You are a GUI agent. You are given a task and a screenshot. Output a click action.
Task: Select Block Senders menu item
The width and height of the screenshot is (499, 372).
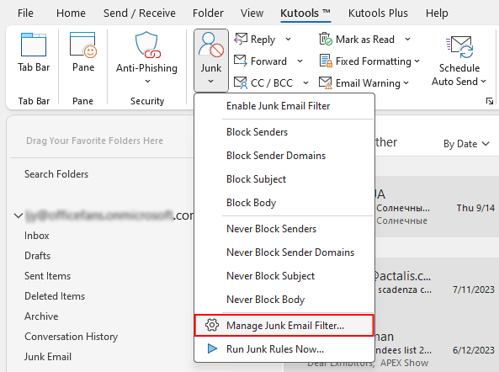pyautogui.click(x=284, y=132)
